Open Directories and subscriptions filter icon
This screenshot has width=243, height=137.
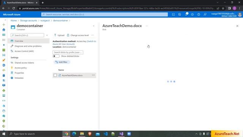(x=180, y=14)
